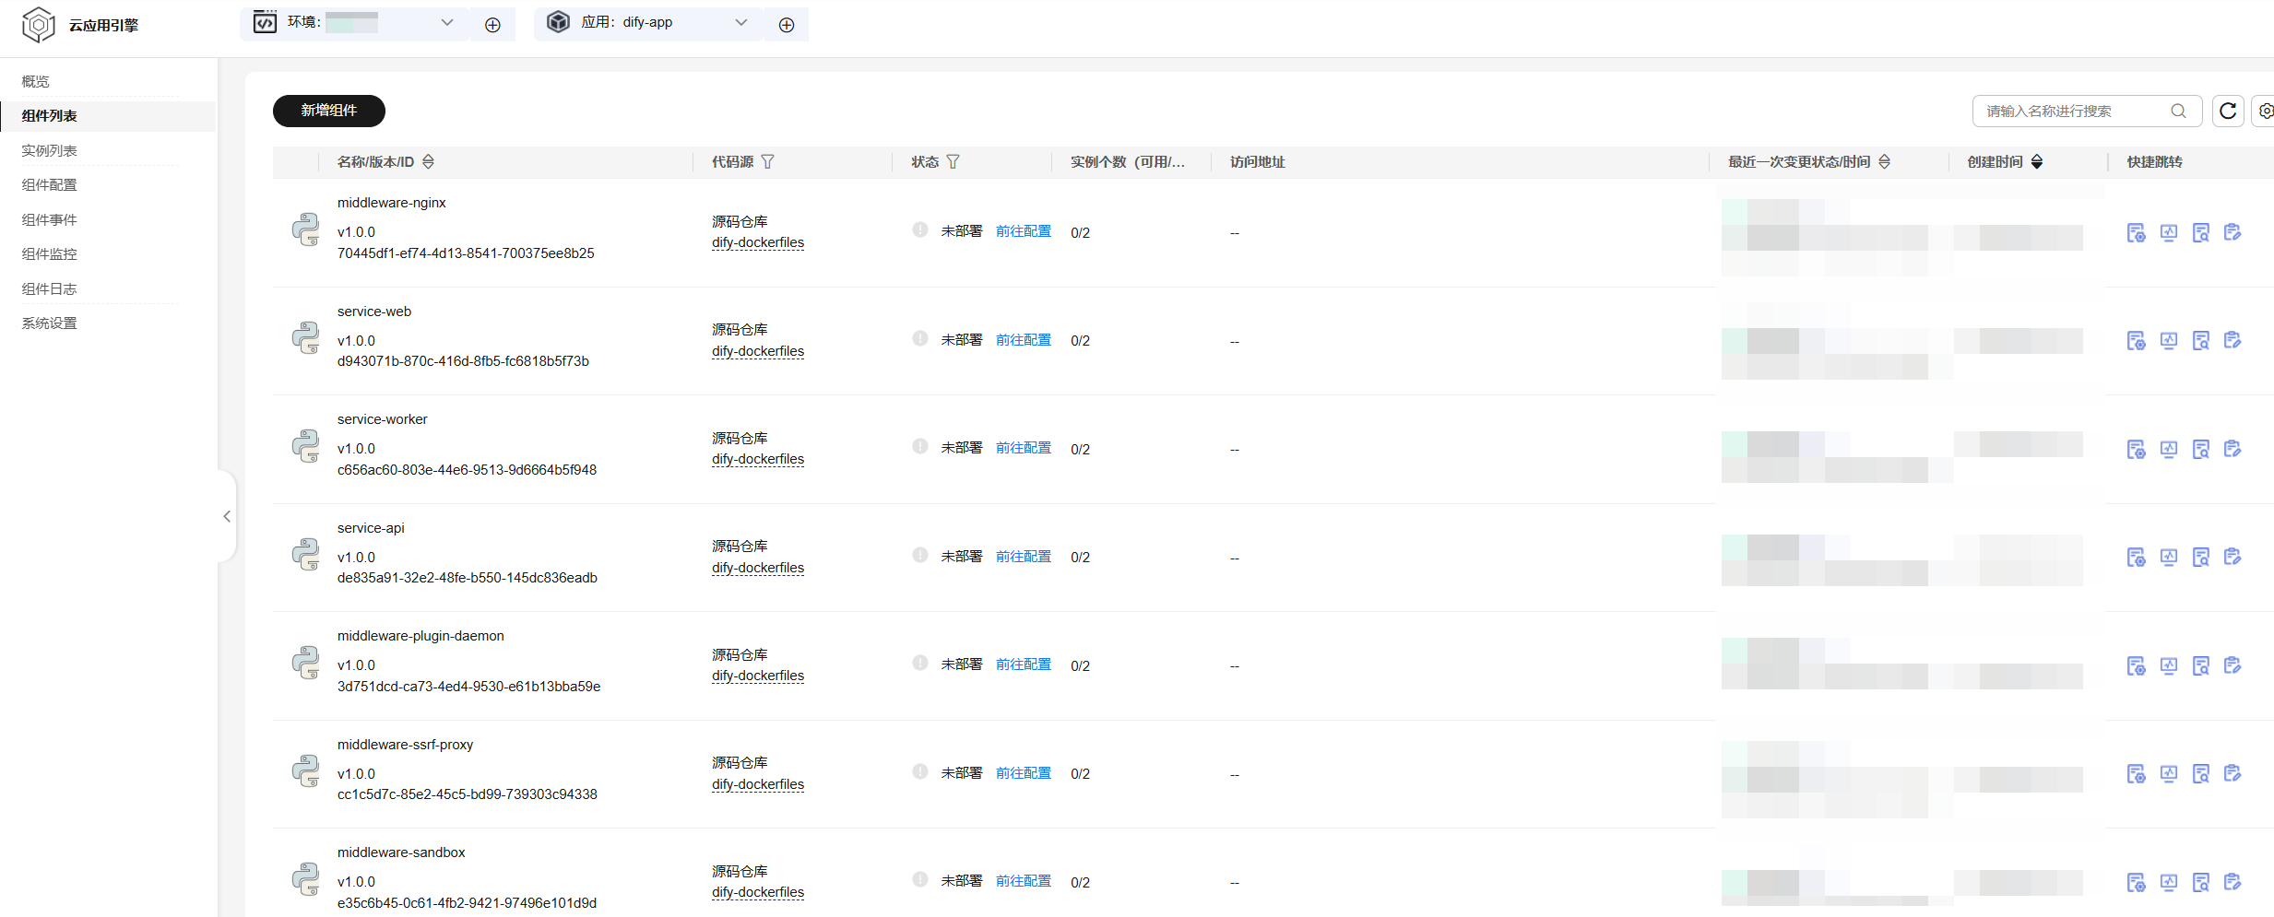Open 组件监控 from the sidebar menu
Viewport: 2274px width, 917px height.
[x=49, y=253]
